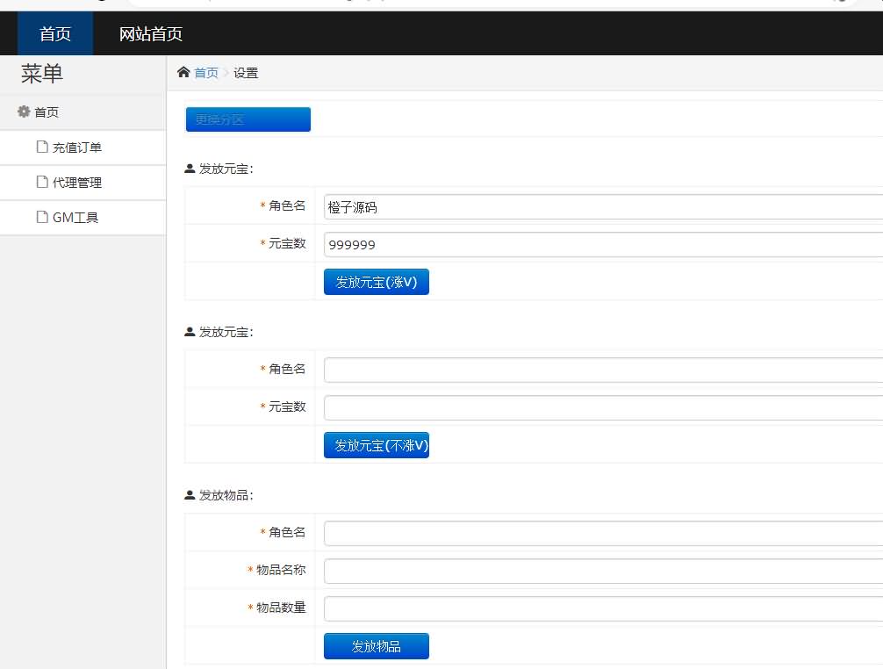Click the 发放元宝(不涨V) button

click(376, 445)
